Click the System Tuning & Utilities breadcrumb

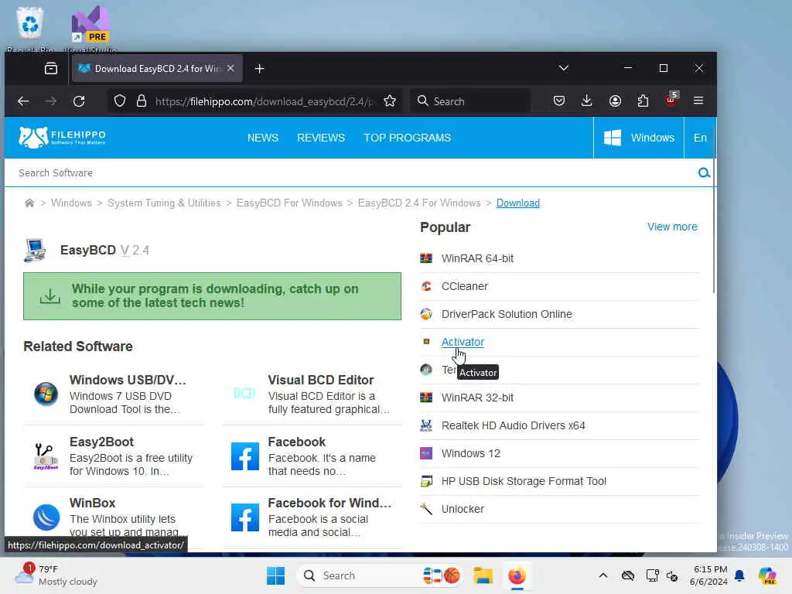click(164, 203)
